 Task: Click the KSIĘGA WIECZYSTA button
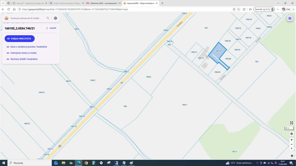coord(20,39)
